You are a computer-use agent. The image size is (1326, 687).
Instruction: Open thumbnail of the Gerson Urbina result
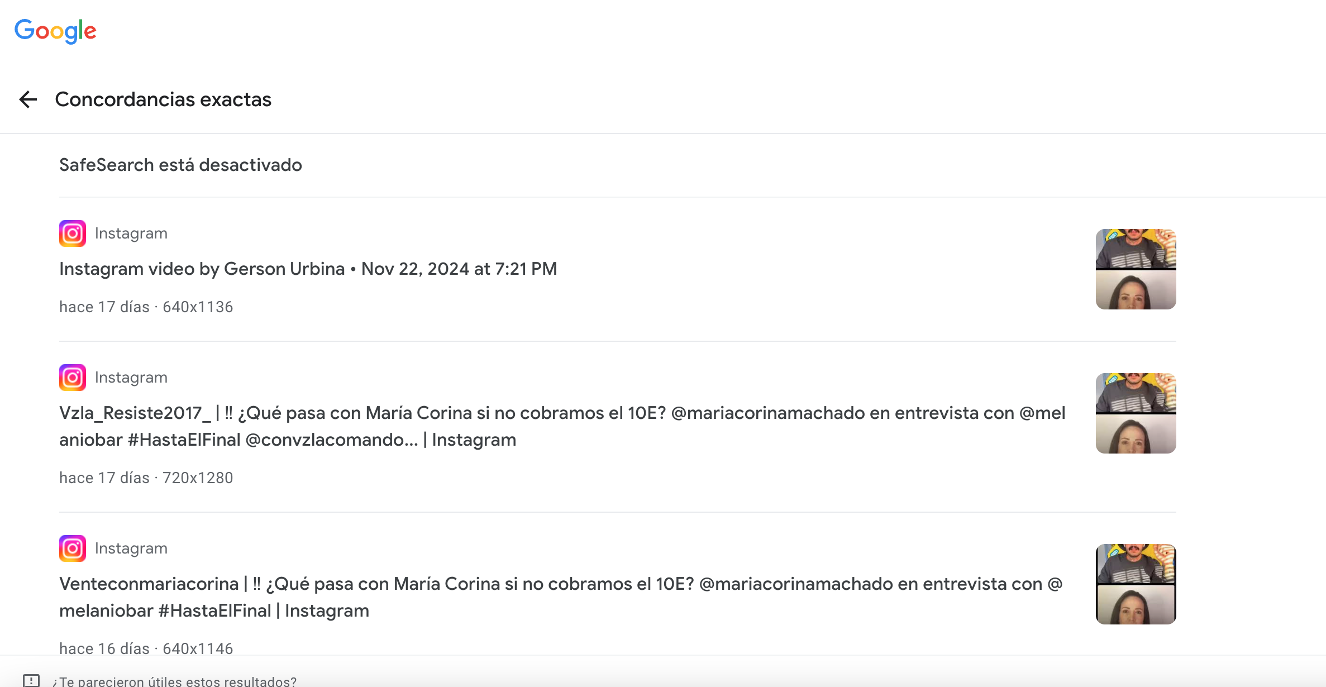pos(1136,269)
